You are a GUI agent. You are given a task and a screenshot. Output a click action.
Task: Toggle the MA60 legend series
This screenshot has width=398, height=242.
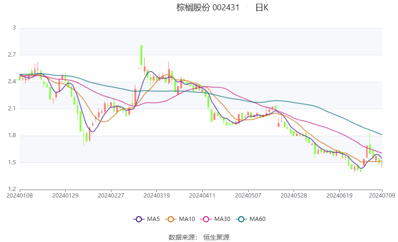click(x=251, y=219)
